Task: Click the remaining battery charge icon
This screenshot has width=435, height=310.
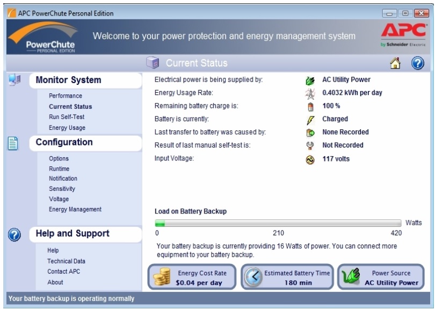Action: coord(311,107)
